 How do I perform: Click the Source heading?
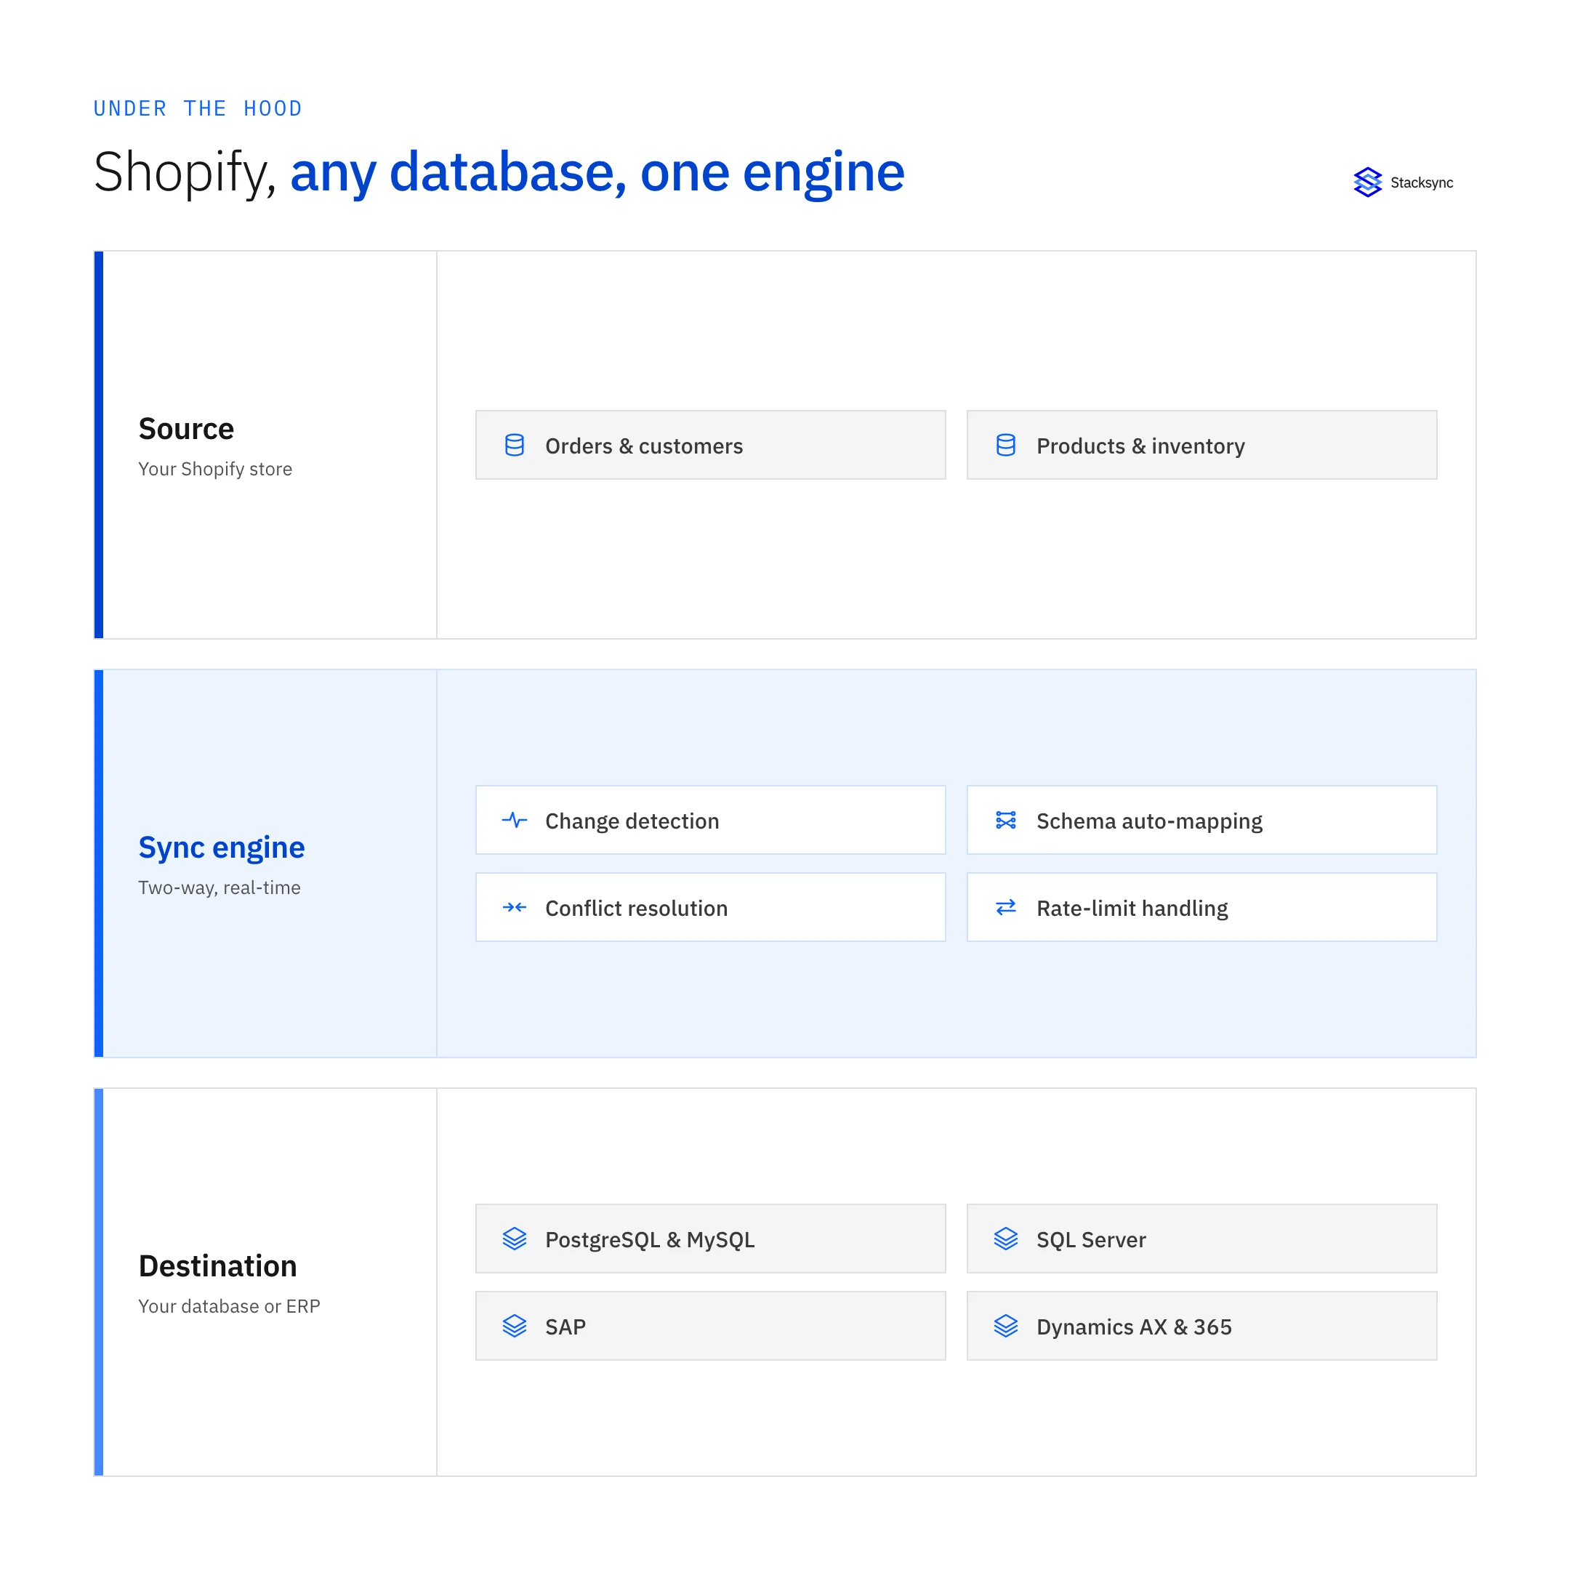(x=186, y=428)
